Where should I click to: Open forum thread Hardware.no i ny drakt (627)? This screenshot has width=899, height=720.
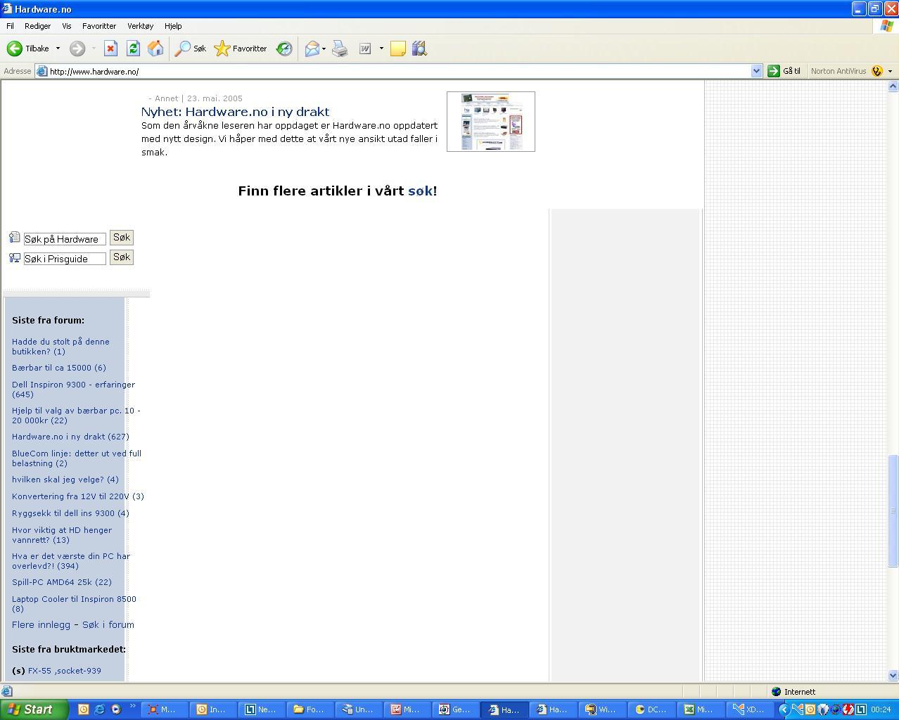pyautogui.click(x=70, y=437)
